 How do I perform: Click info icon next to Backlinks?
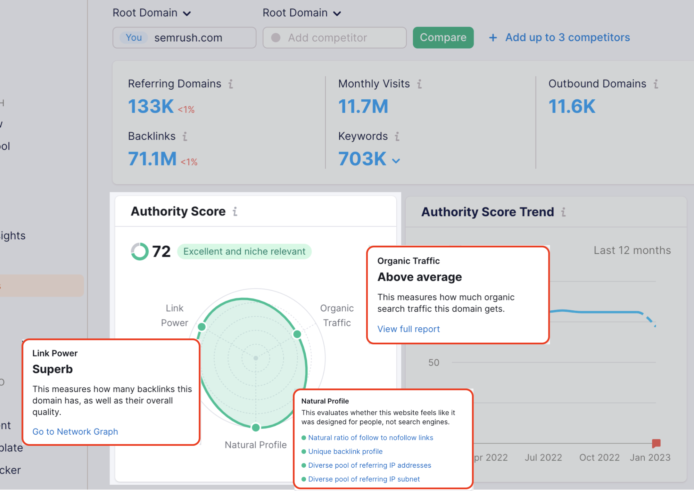coord(185,136)
